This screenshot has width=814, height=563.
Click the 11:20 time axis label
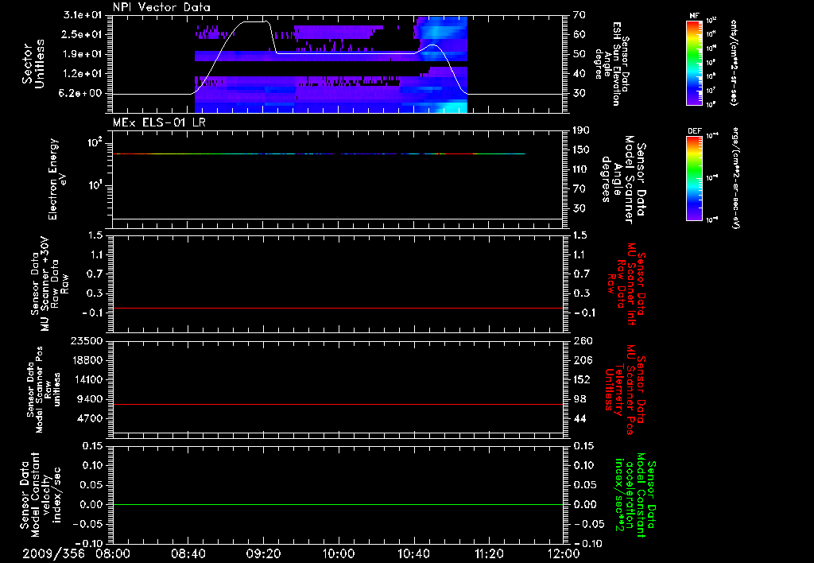point(489,553)
